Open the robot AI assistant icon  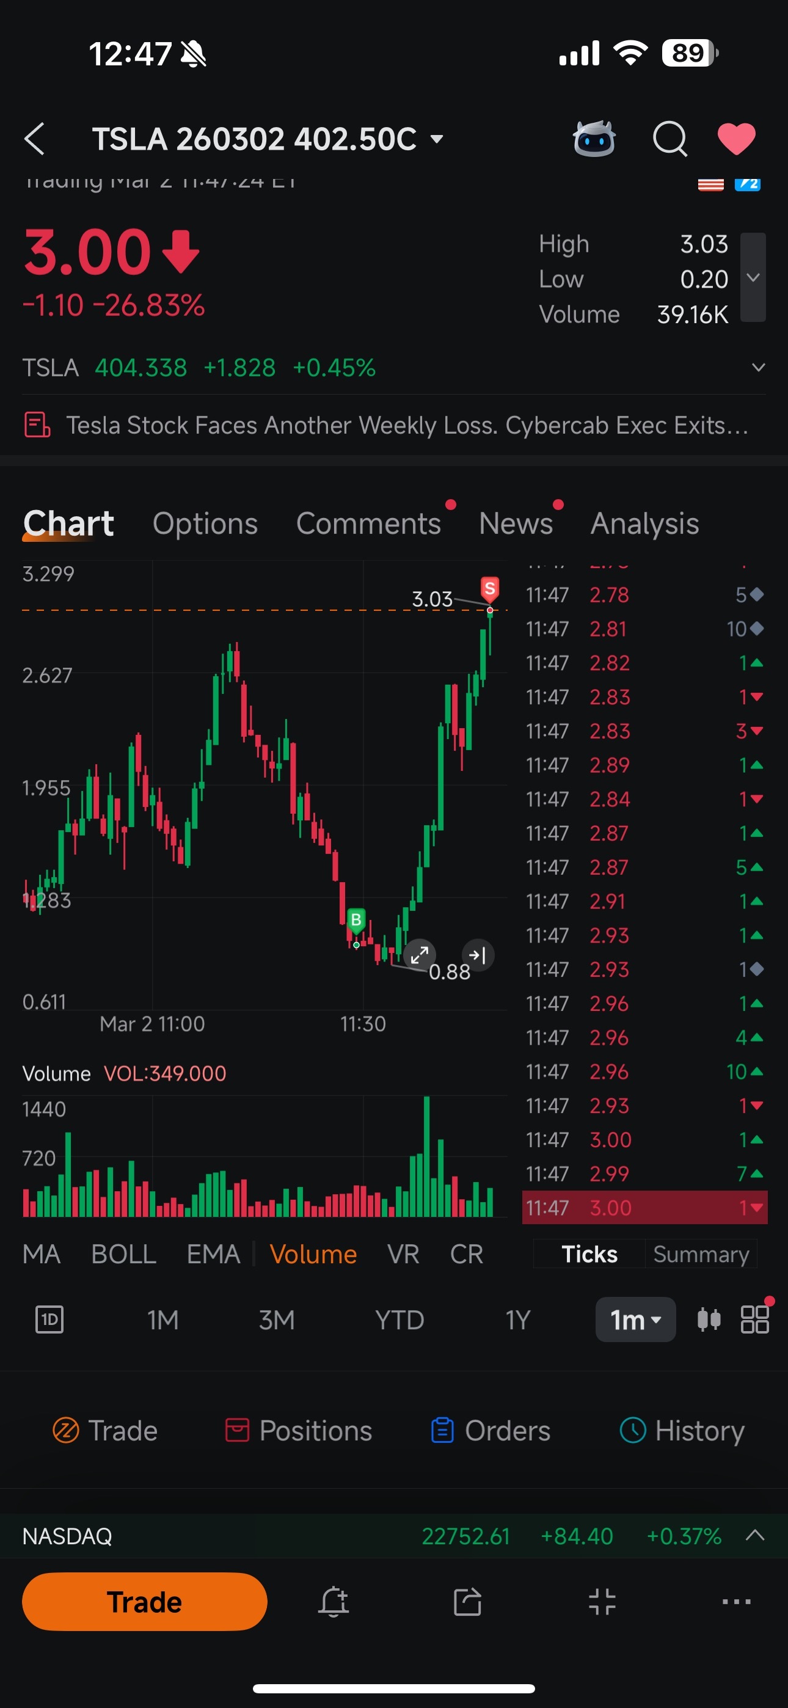(x=594, y=139)
